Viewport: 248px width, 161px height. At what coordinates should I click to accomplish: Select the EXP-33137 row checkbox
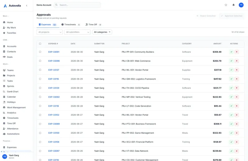click(x=40, y=70)
